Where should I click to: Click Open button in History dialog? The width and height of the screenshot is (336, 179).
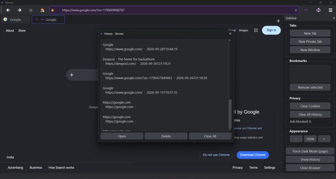click(122, 136)
